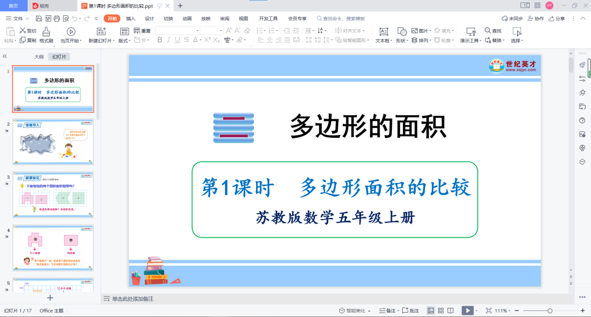Open 演示工具 presentation tools icon
Image resolution: width=591 pixels, height=317 pixels.
point(470,31)
